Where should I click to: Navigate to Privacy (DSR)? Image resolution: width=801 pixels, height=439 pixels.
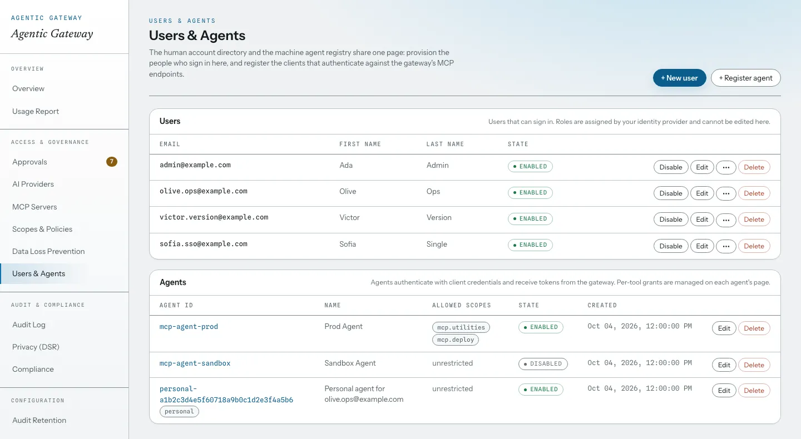[65, 347]
